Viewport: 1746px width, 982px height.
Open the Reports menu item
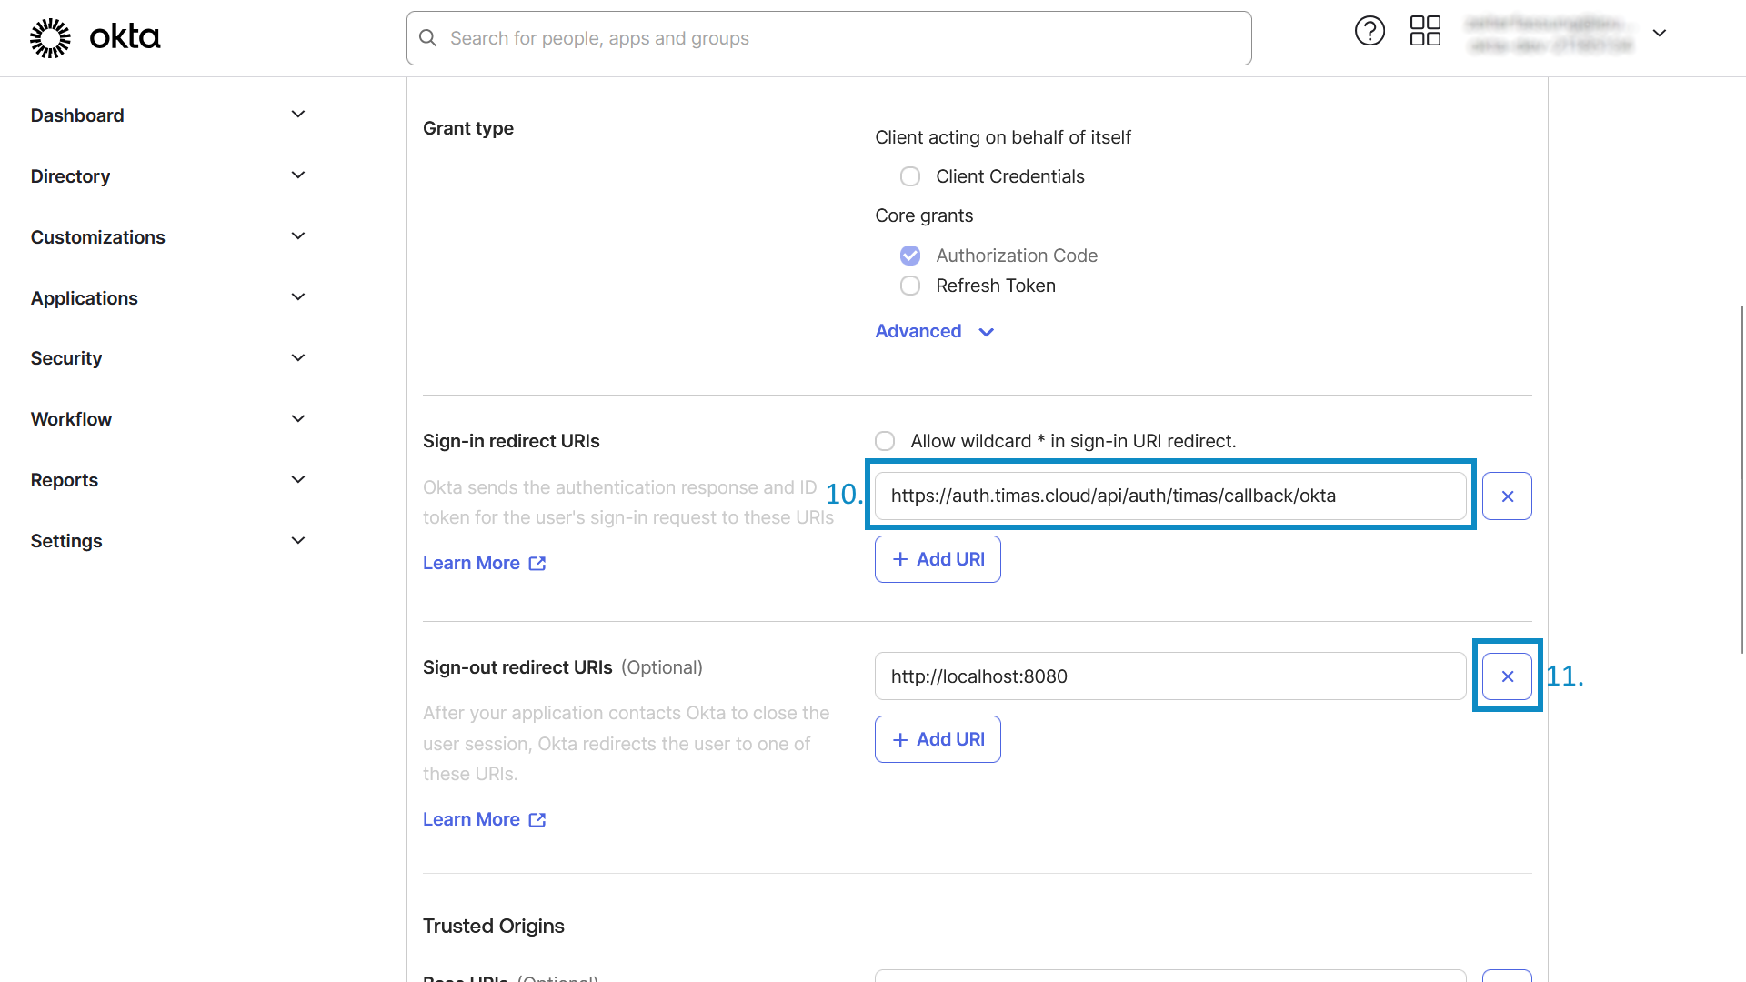65,480
